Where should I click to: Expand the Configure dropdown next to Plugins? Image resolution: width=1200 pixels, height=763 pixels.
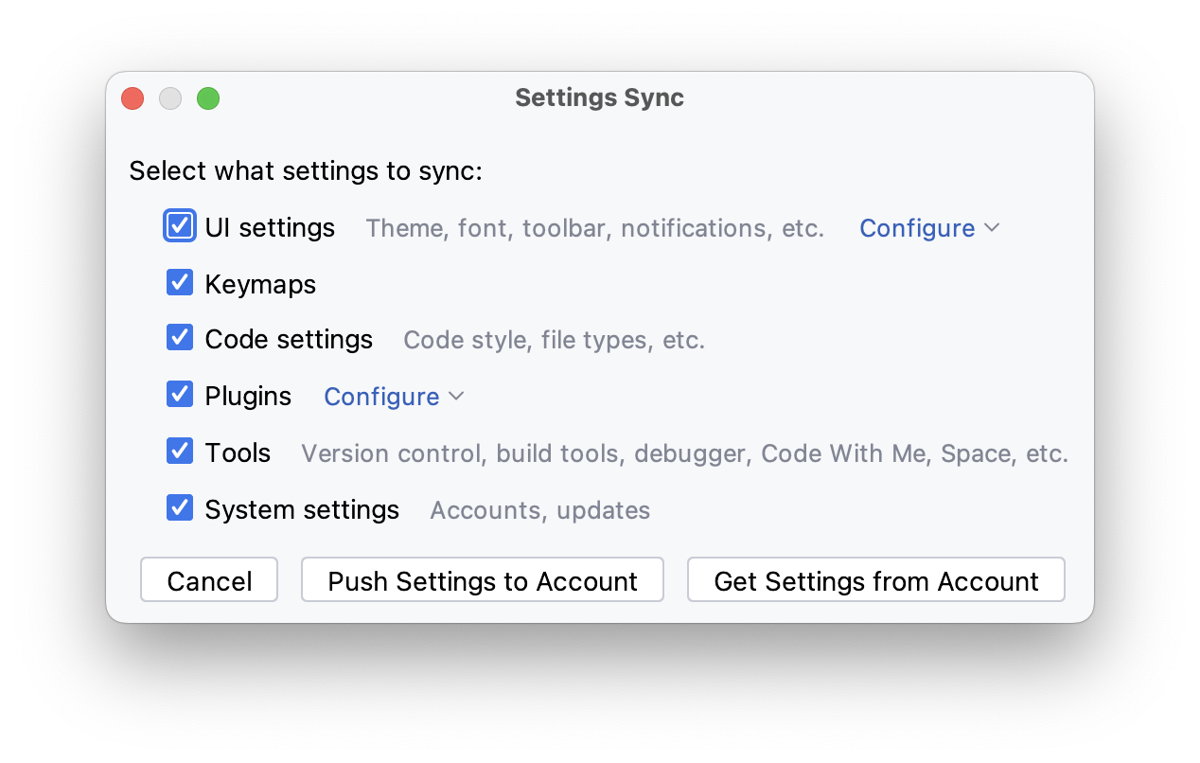click(x=380, y=396)
